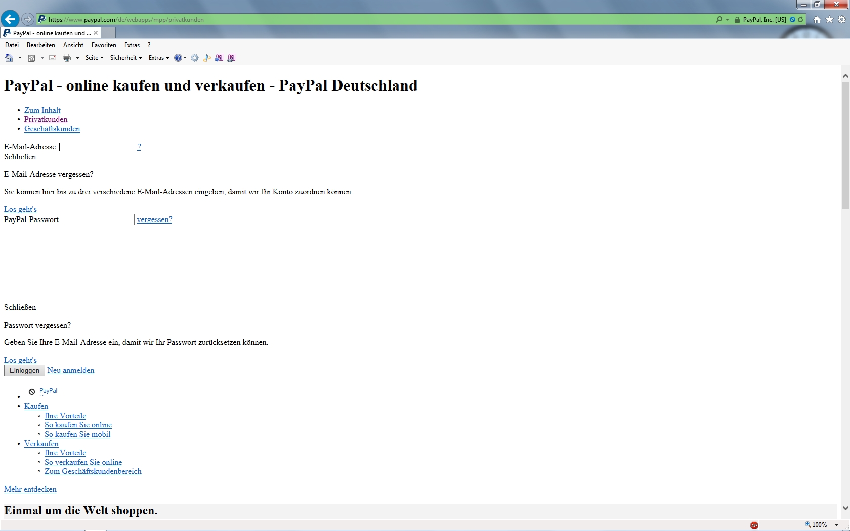The width and height of the screenshot is (850, 531).
Task: Close the PayPal browser tab
Action: click(96, 33)
